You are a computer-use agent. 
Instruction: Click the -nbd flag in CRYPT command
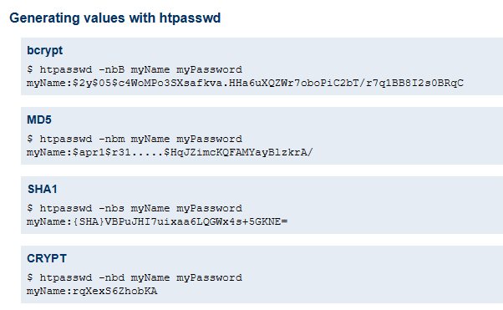click(x=111, y=277)
